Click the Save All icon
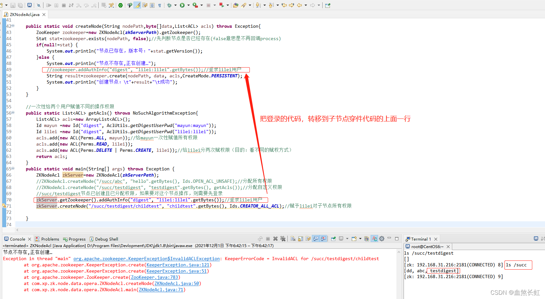 pos(20,5)
